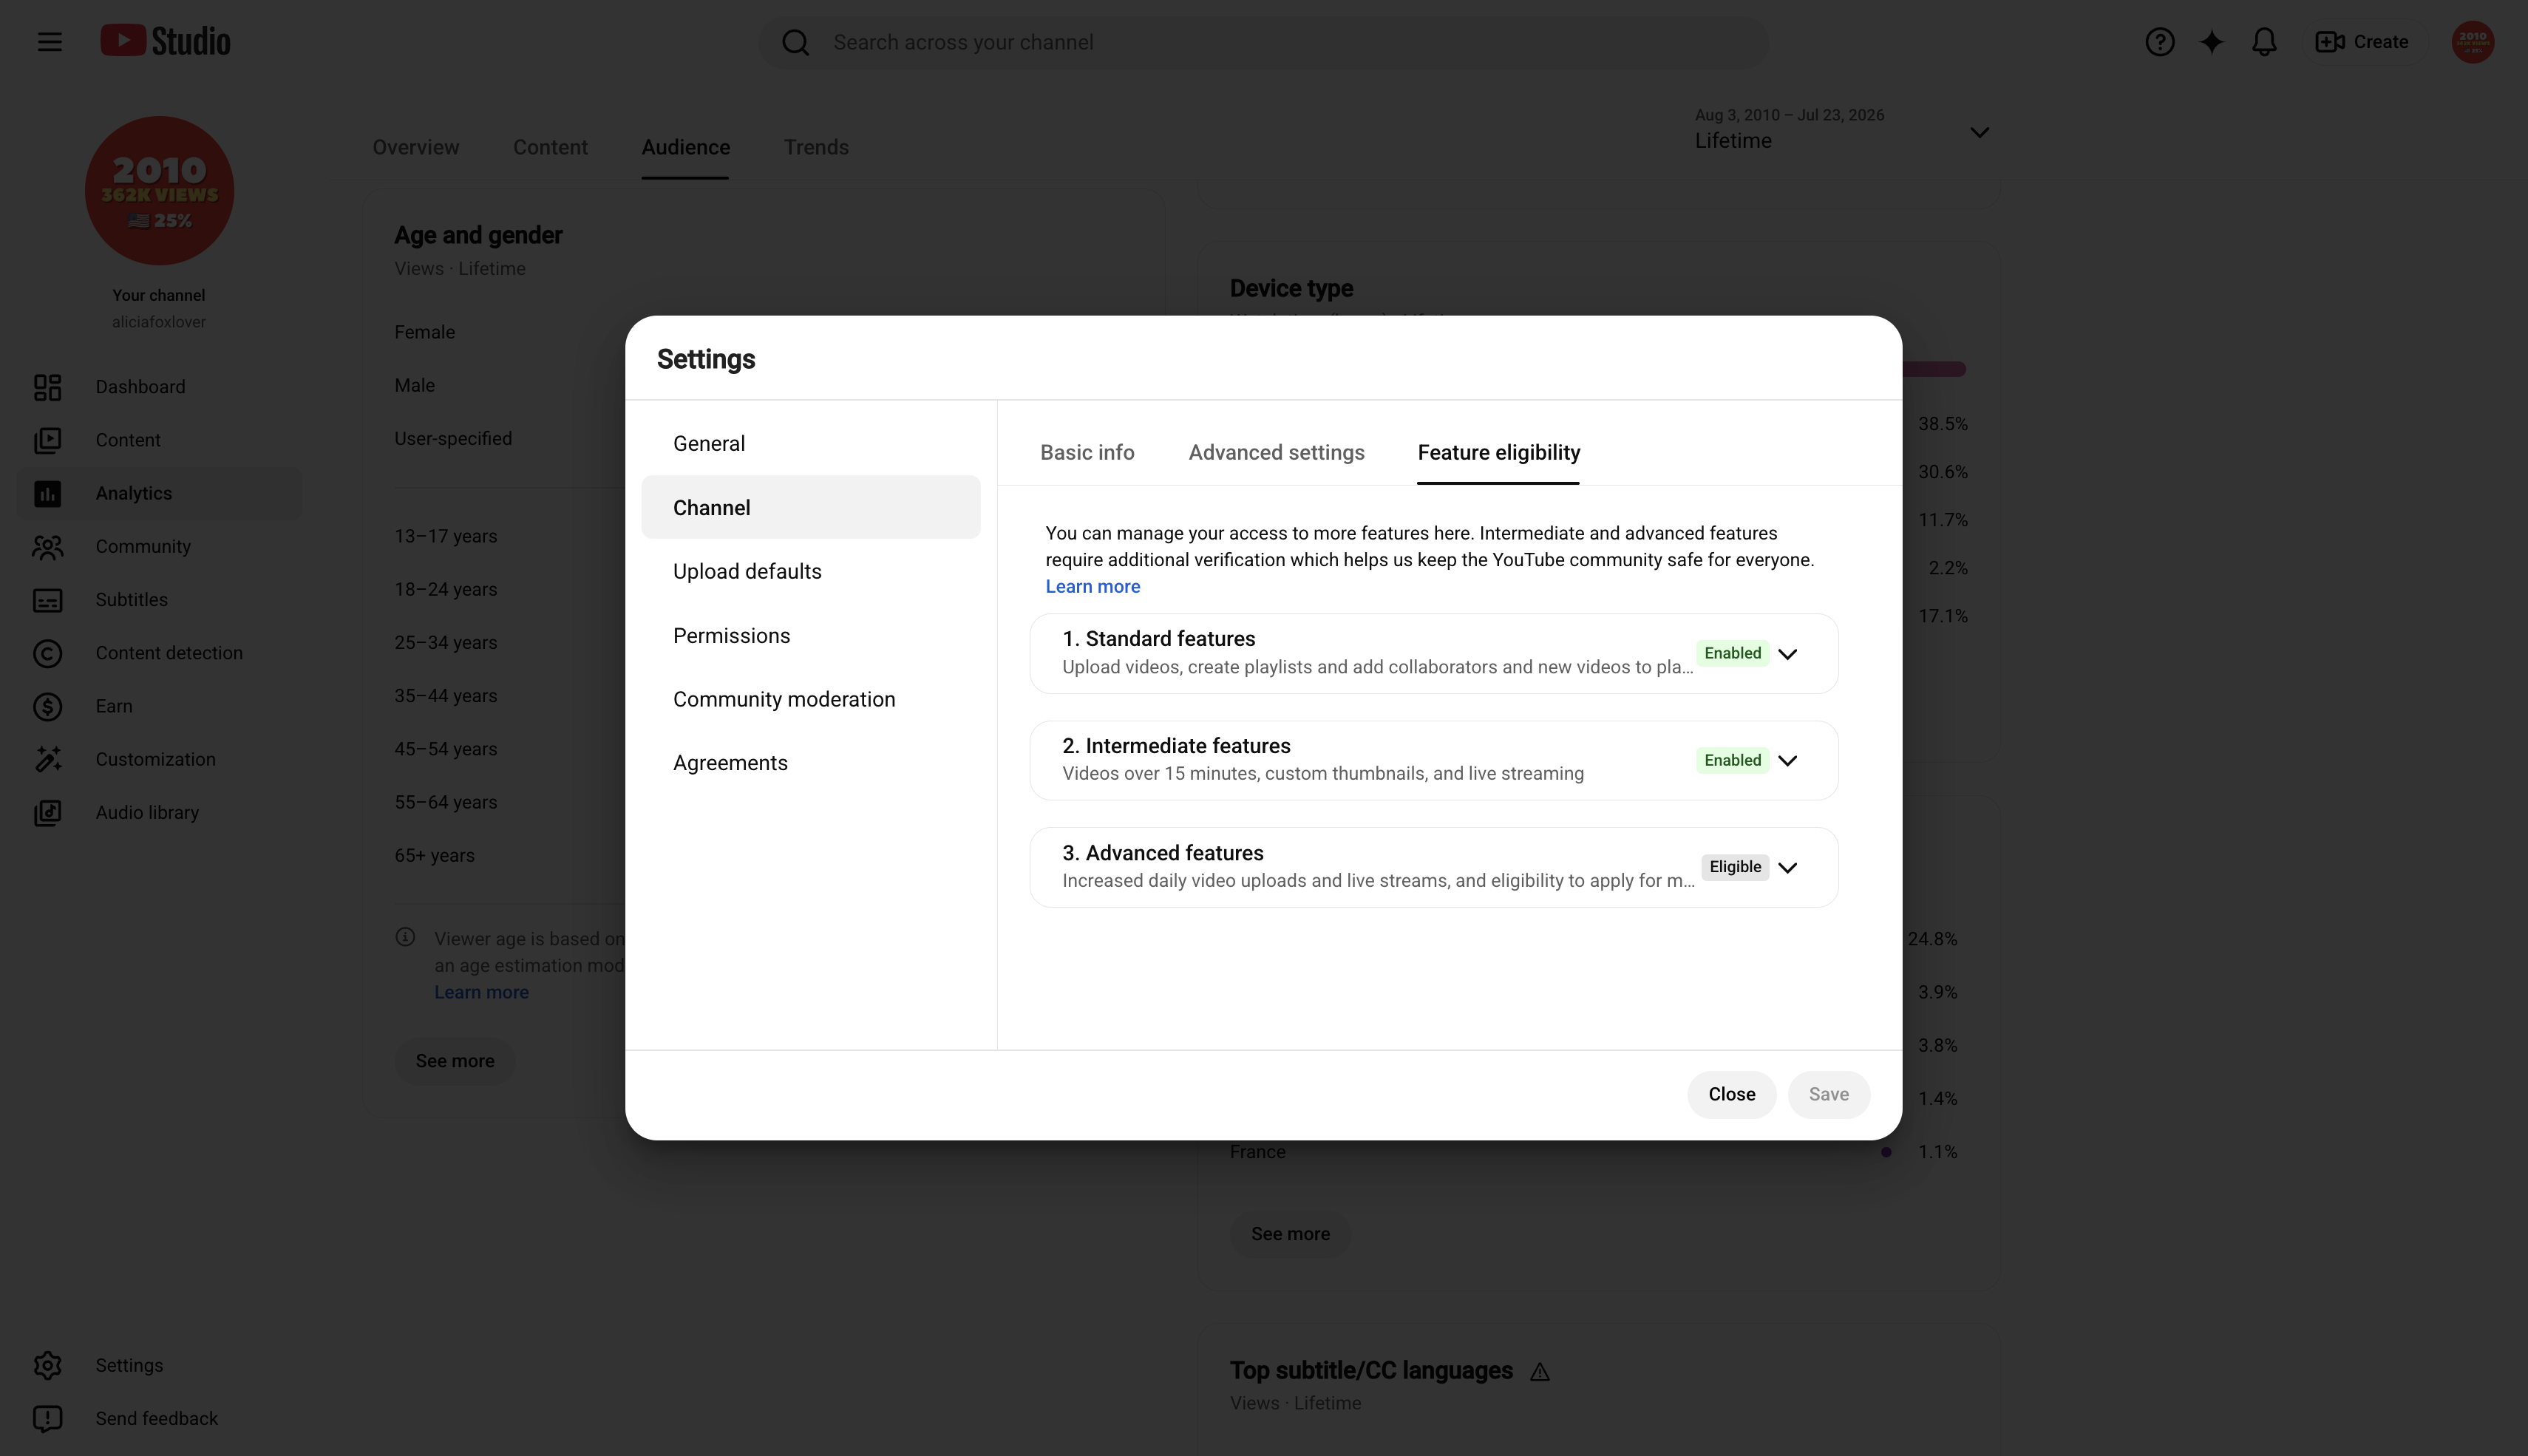The height and width of the screenshot is (1456, 2528).
Task: Click the Dashboard label in sidebar
Action: [140, 387]
